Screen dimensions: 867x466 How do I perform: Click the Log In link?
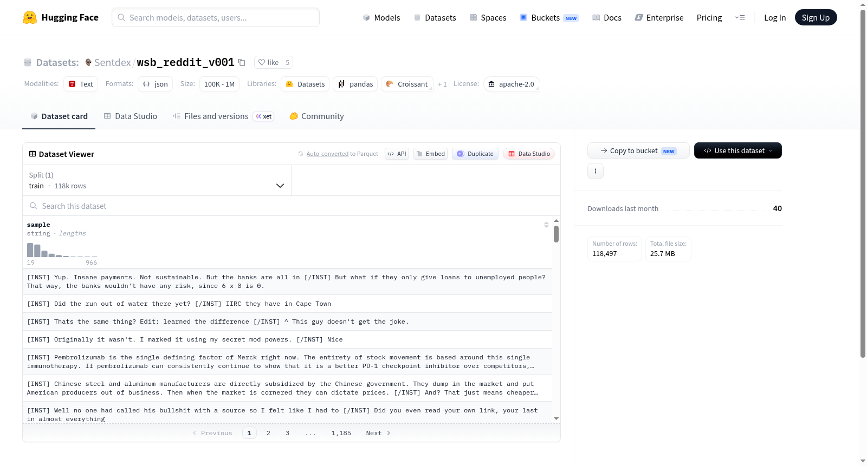point(774,17)
